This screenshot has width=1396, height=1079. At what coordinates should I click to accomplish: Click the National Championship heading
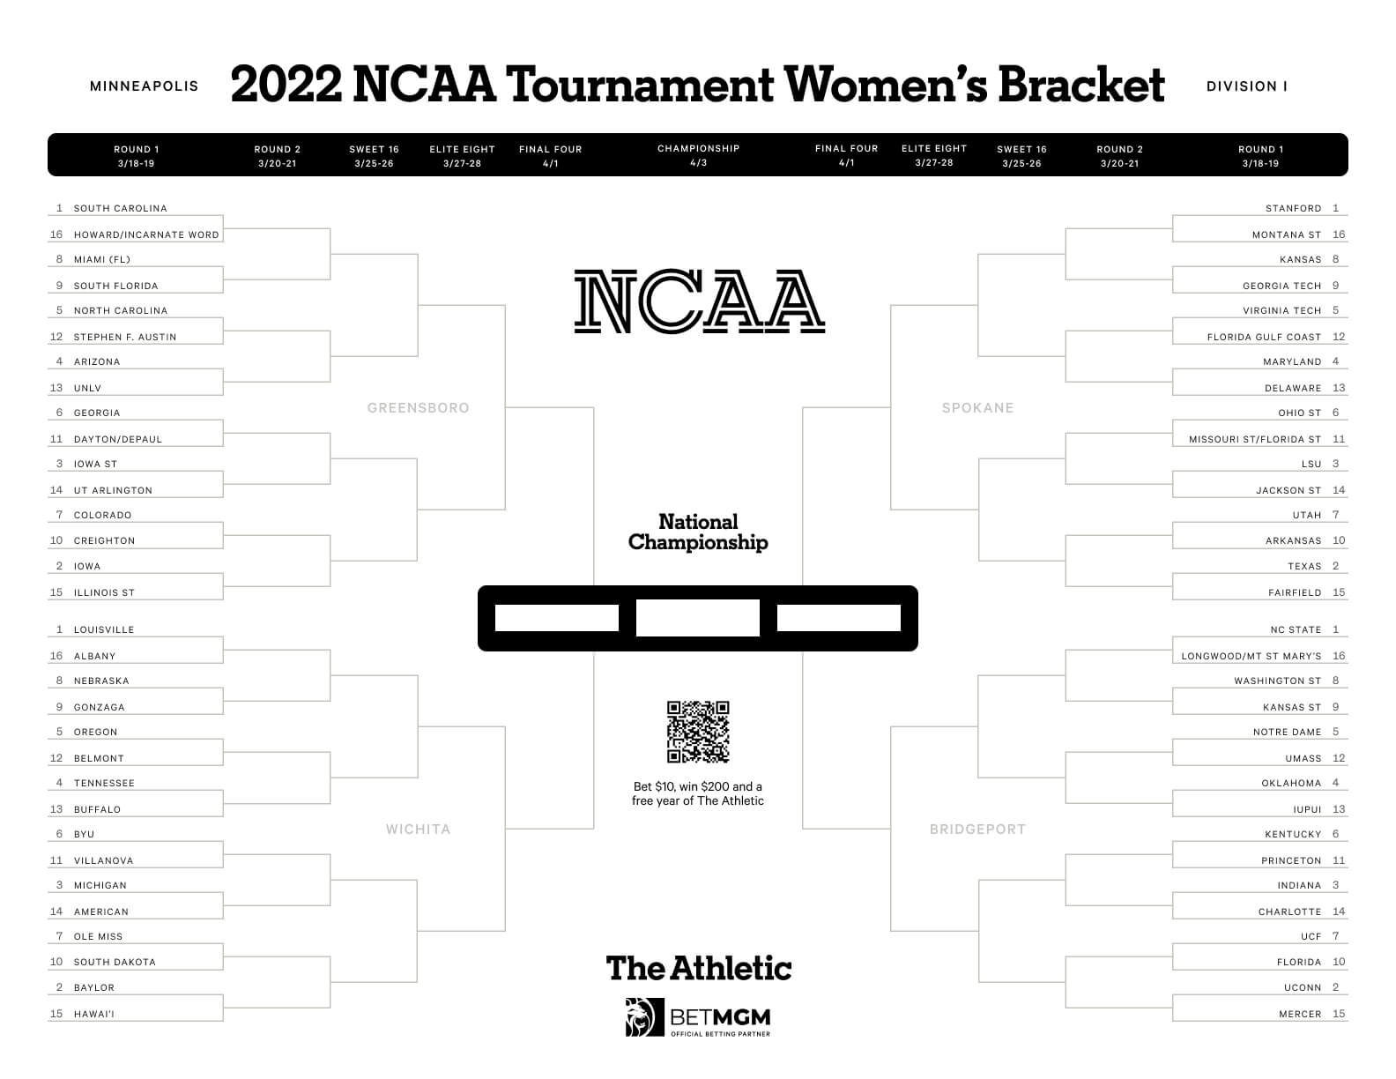point(698,532)
